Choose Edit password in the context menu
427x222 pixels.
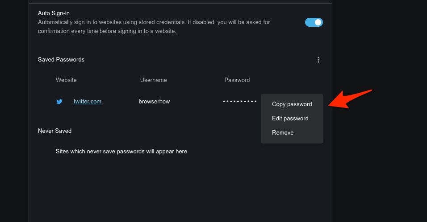pos(290,119)
